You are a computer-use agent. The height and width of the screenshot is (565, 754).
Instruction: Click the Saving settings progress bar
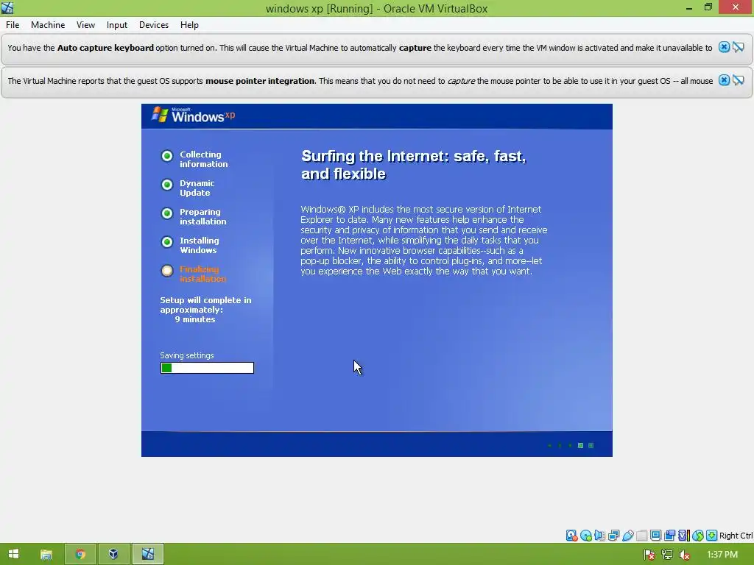pyautogui.click(x=207, y=368)
